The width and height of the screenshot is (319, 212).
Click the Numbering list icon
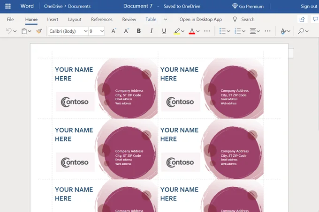coord(238,31)
